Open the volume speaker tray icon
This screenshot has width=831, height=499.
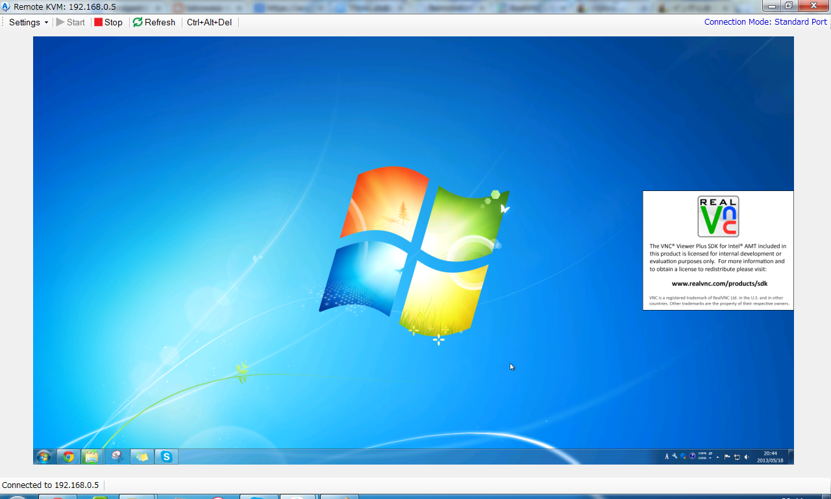click(x=747, y=457)
